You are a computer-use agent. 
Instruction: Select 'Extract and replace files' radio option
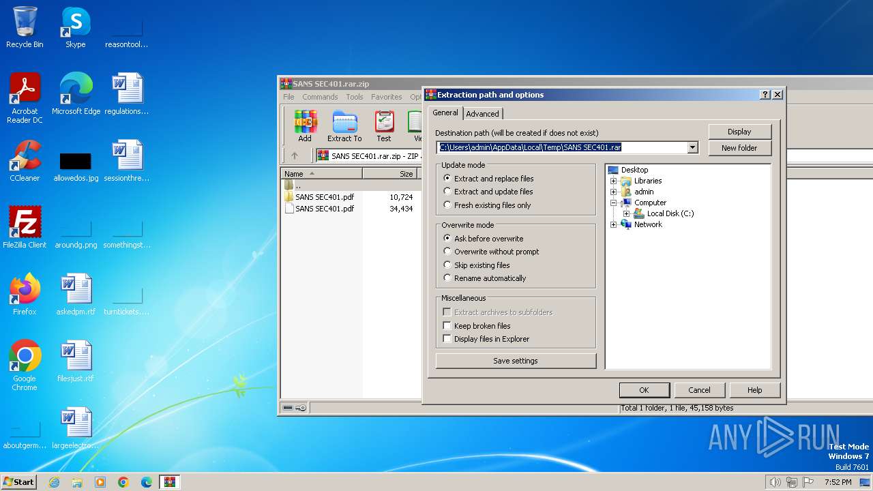coord(488,179)
